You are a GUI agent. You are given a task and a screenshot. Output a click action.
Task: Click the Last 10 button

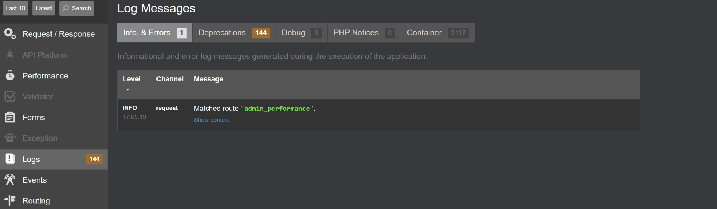tap(15, 8)
